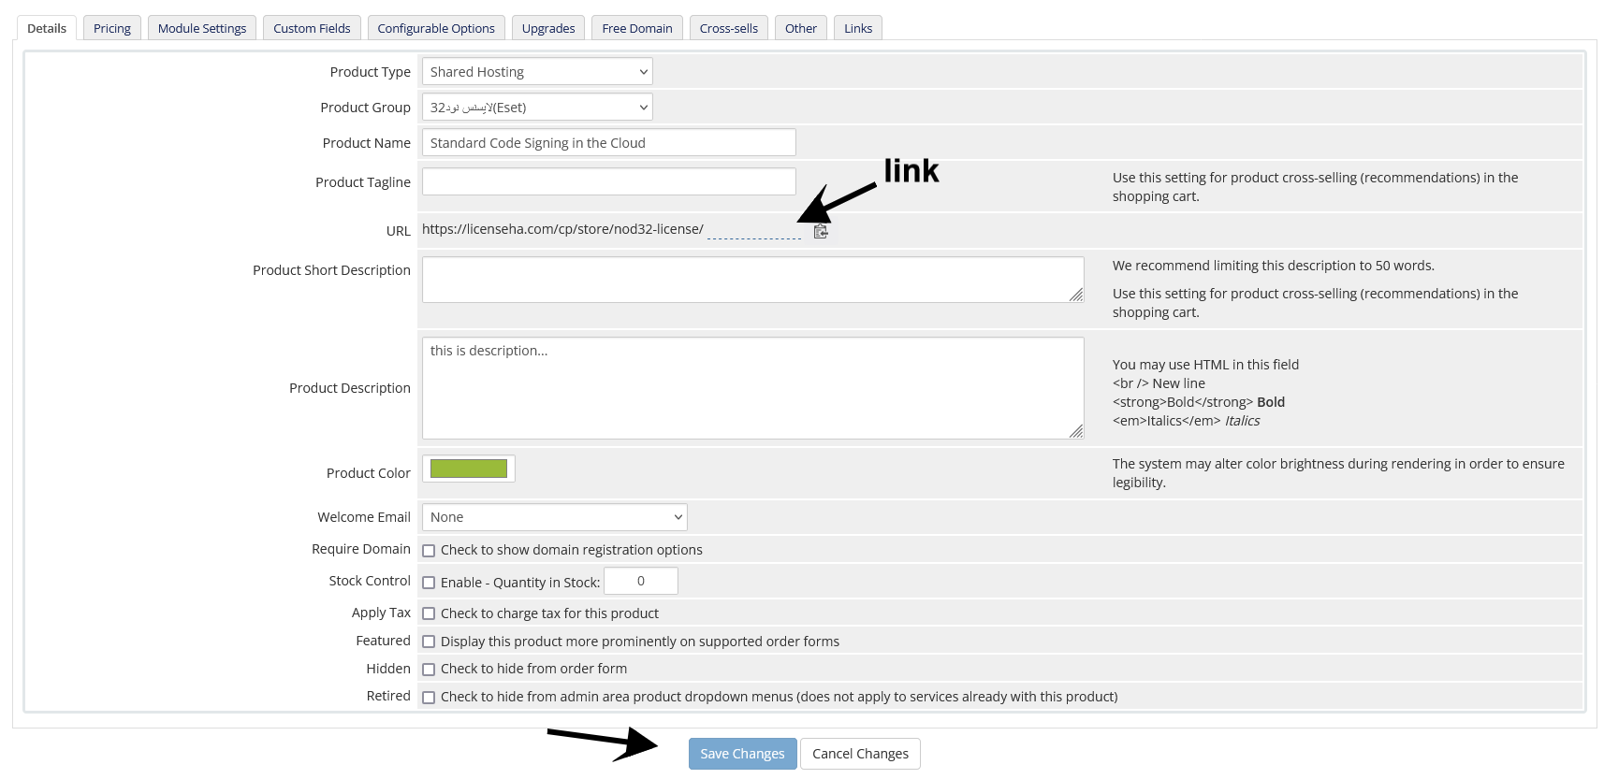Tick the Stock Control Enable checkbox

[429, 583]
